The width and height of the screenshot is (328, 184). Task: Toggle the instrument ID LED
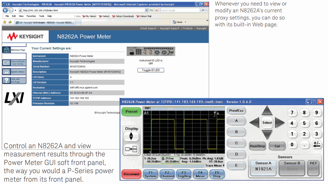[150, 70]
